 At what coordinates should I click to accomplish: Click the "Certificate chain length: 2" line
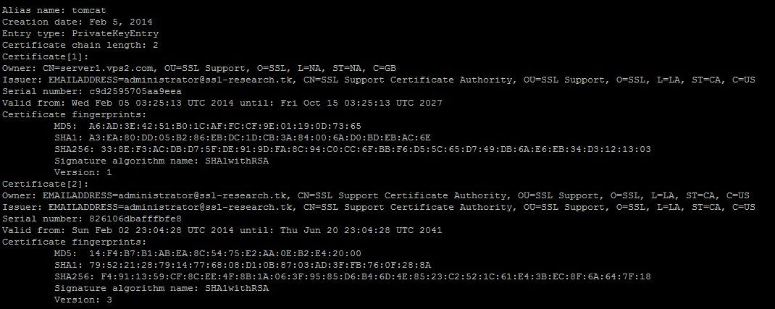tap(80, 45)
